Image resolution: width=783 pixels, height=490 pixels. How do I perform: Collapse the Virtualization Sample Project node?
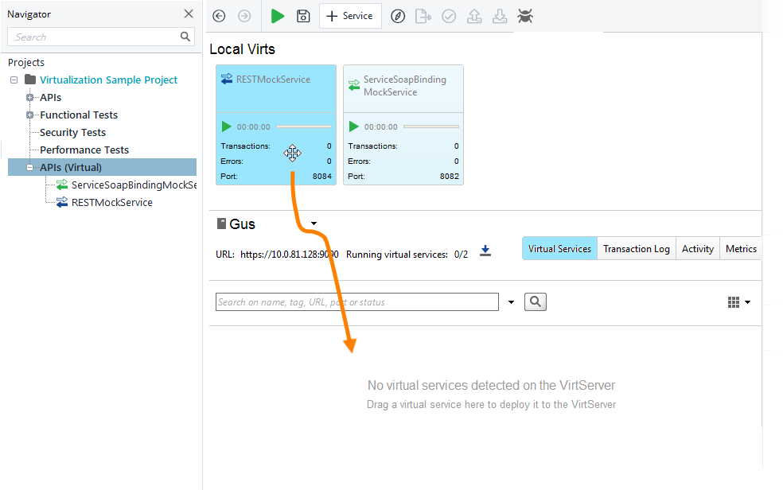(12, 80)
